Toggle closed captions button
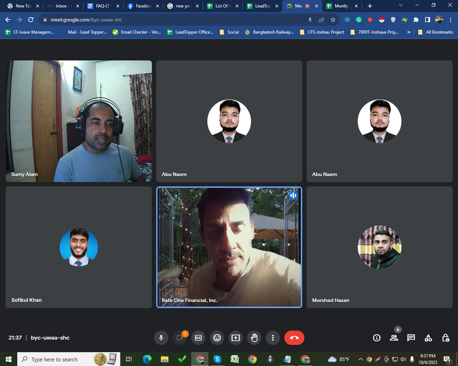458x366 pixels. (198, 338)
